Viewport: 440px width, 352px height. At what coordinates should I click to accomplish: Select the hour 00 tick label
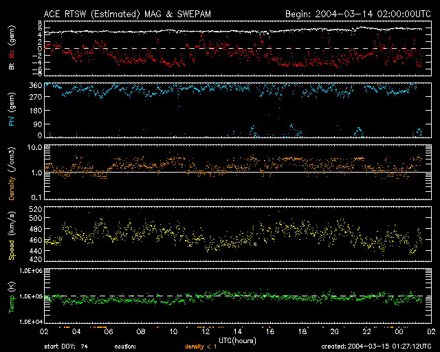tap(398, 331)
